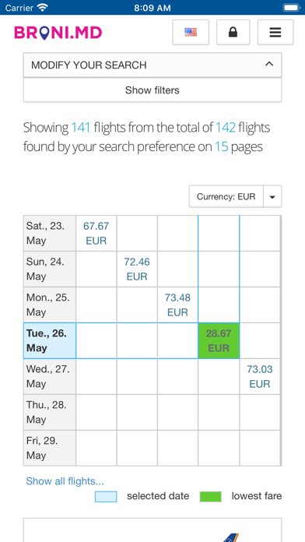The image size is (305, 542).
Task: Tap the BRONI.MD logo
Action: [x=58, y=33]
